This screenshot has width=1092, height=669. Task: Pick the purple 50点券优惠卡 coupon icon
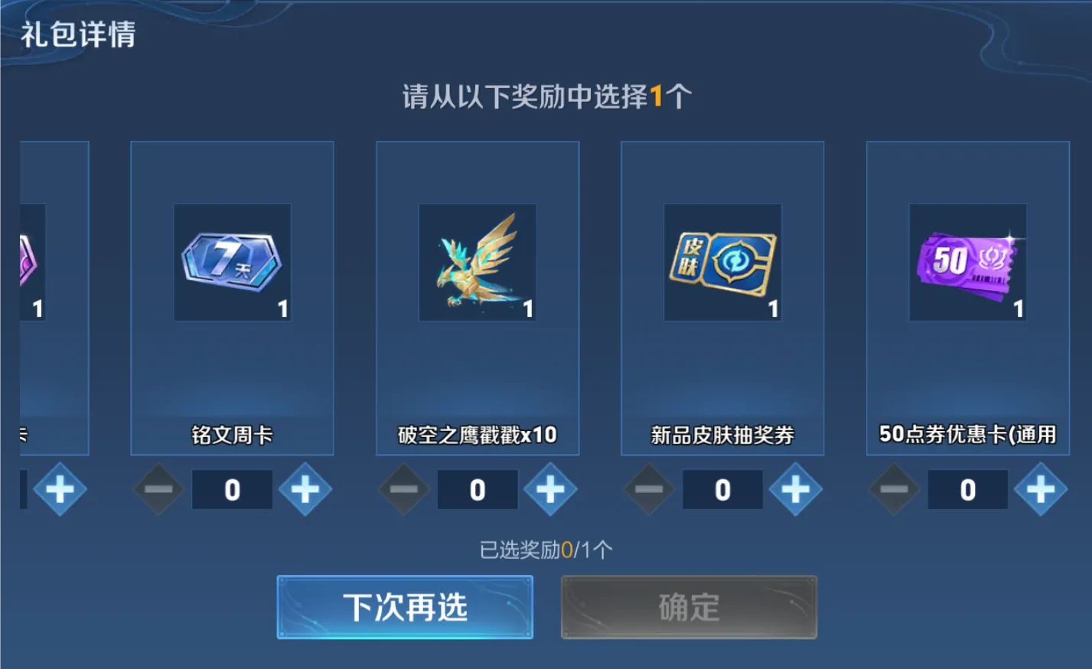pos(968,263)
